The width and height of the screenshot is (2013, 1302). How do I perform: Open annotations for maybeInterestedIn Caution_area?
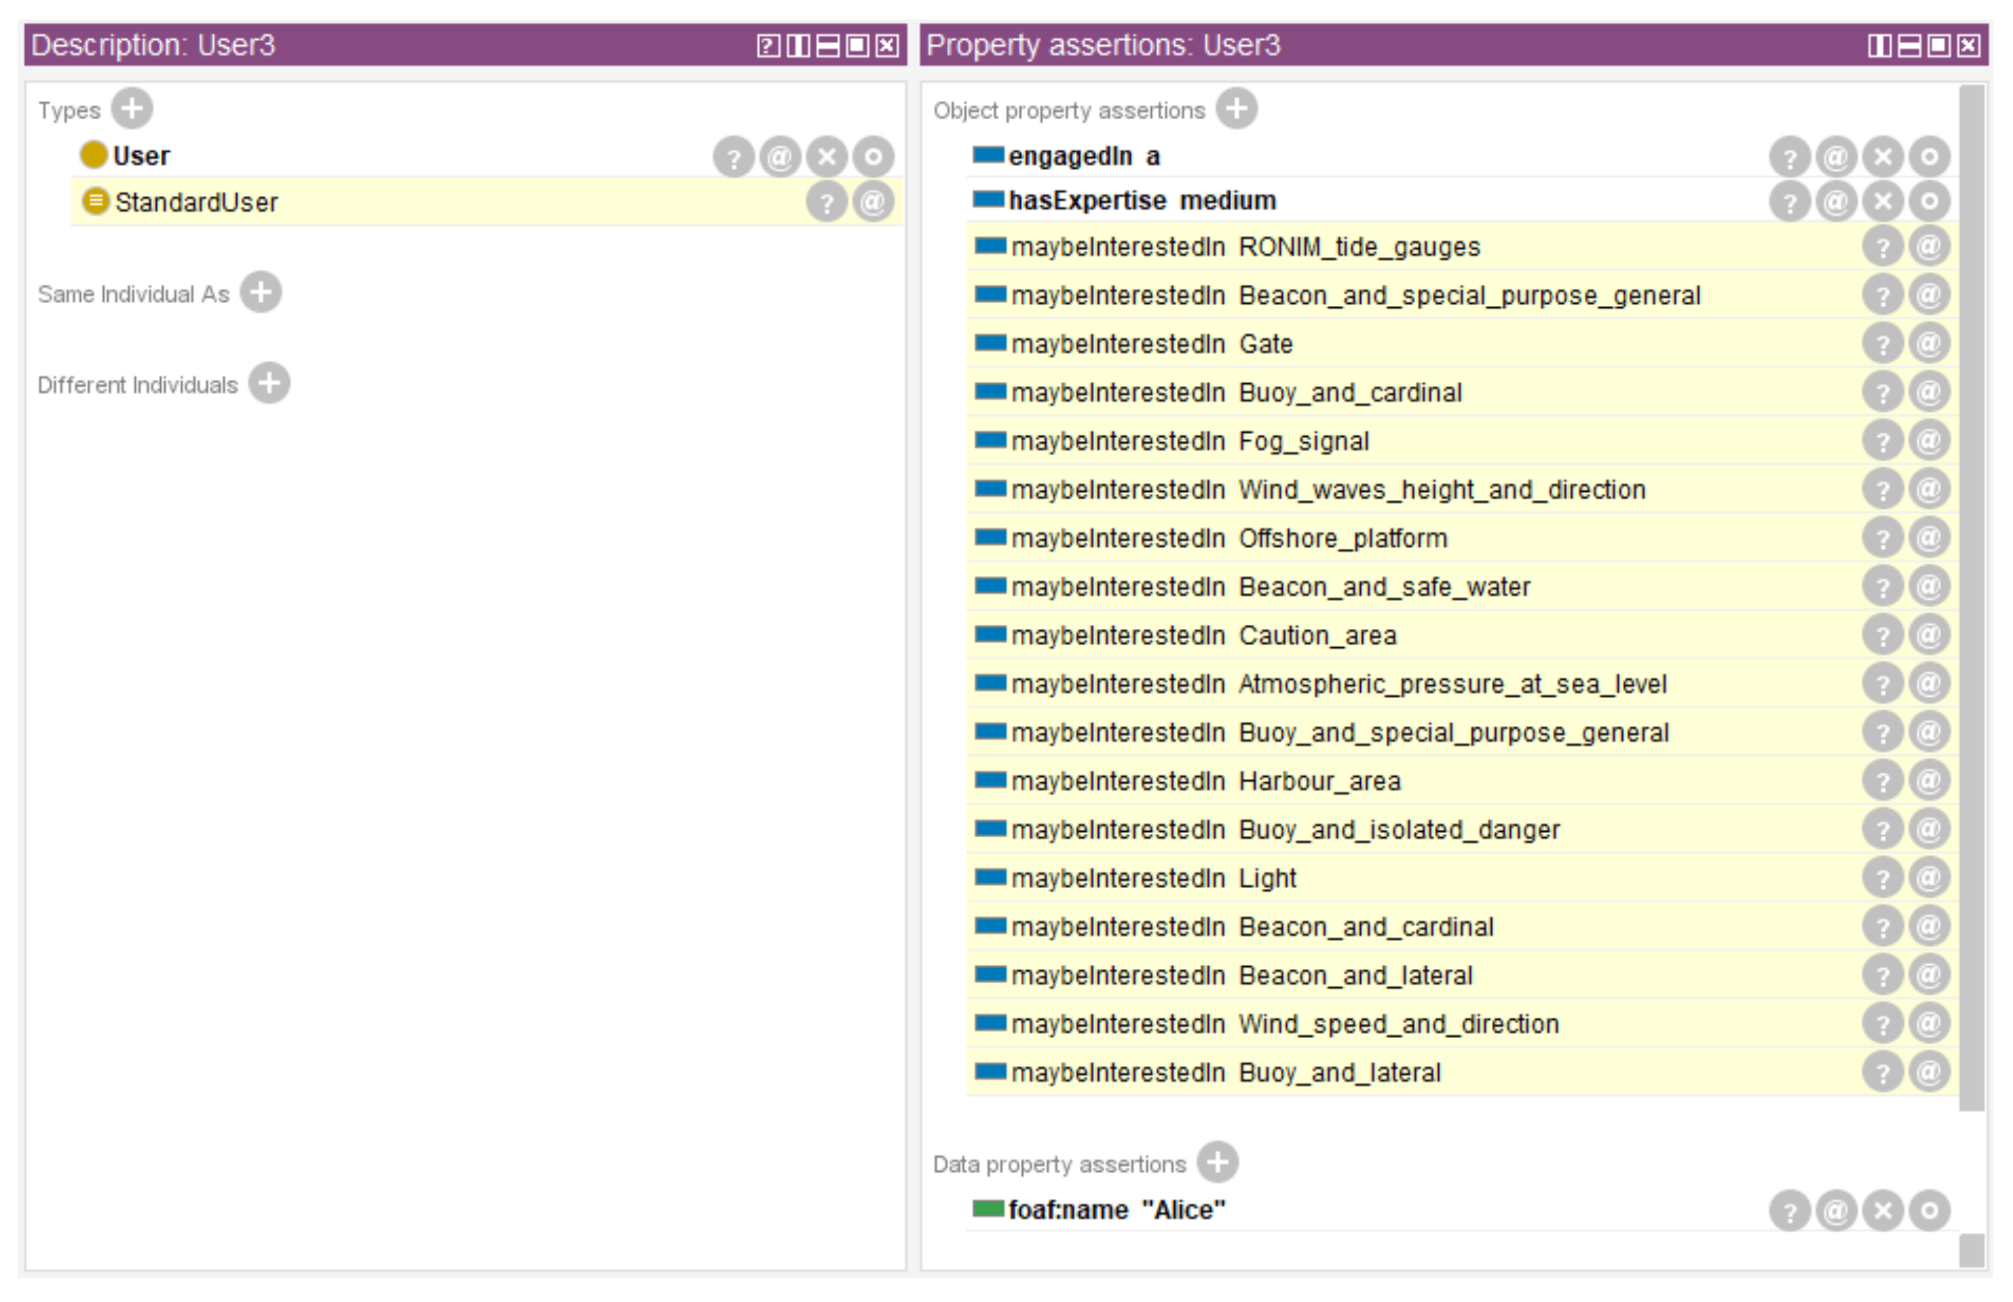[1929, 635]
